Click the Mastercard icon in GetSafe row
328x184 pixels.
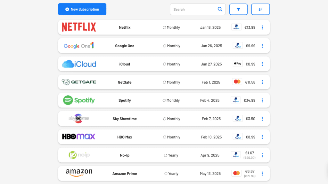237,82
